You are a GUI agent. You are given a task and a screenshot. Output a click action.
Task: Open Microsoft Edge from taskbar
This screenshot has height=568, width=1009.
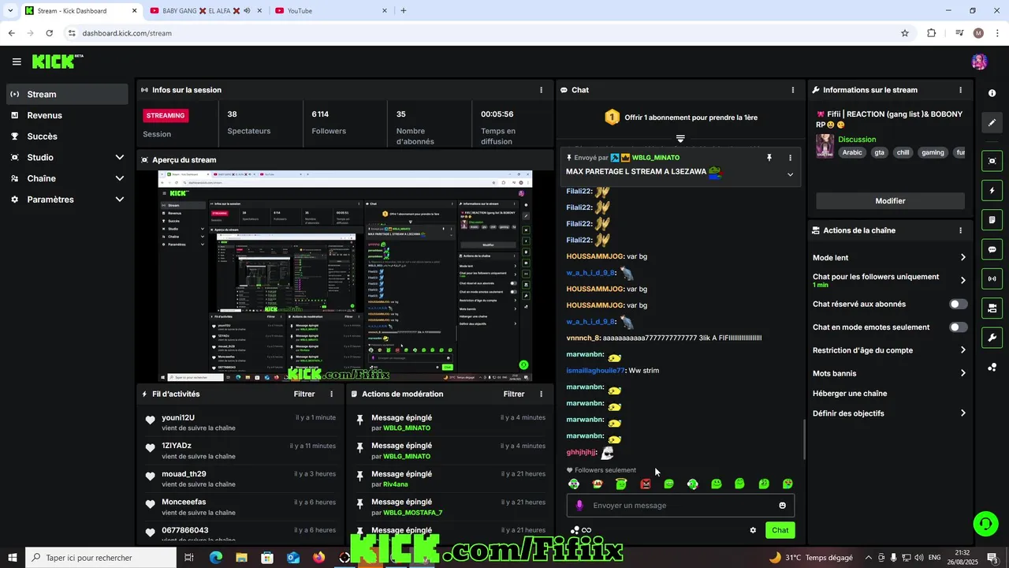click(215, 558)
